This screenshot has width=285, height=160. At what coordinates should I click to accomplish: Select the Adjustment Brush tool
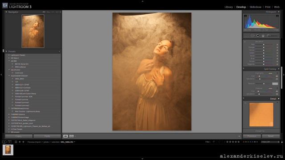[273, 36]
